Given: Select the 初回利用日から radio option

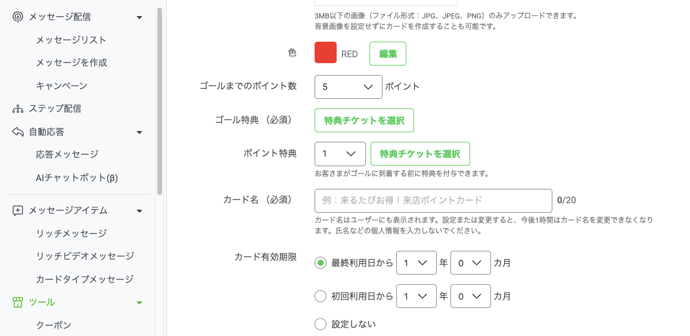Looking at the screenshot, I should [x=321, y=297].
